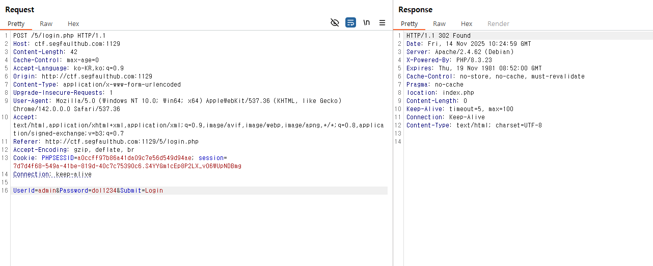Click the location: index.php response header
This screenshot has height=266, width=653.
pyautogui.click(x=440, y=93)
